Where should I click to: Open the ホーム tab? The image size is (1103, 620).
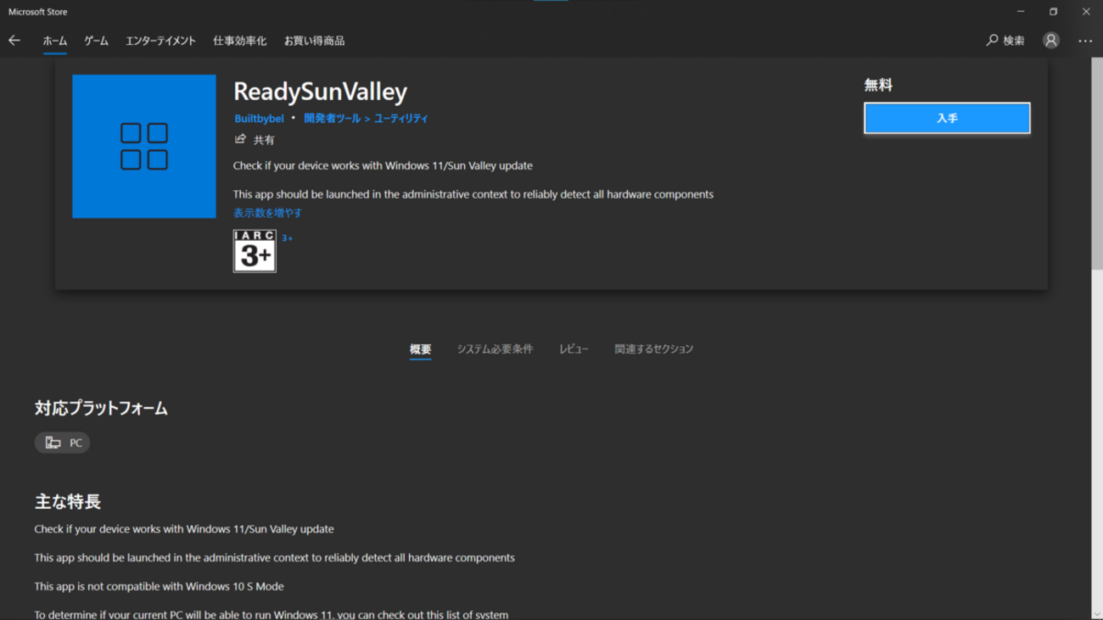tap(55, 41)
